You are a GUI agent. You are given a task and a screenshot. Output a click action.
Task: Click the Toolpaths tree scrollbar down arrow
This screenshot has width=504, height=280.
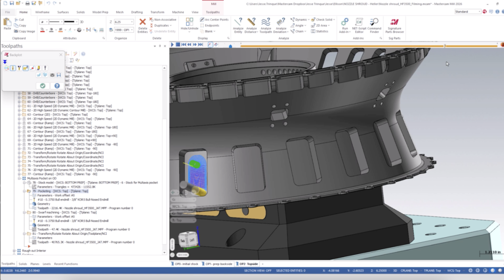point(165,253)
